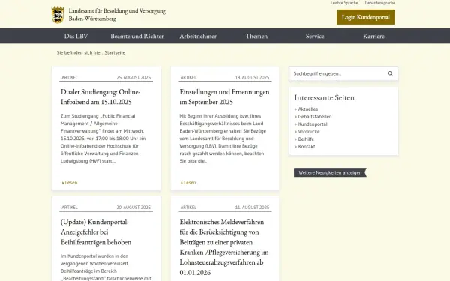Open Kundenportal Anzeigefehler update article title
This screenshot has width=450, height=281.
click(96, 232)
